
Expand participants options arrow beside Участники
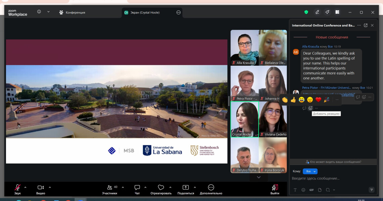(x=123, y=187)
